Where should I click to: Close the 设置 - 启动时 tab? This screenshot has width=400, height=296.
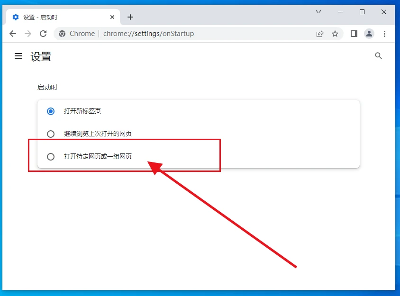(x=112, y=17)
